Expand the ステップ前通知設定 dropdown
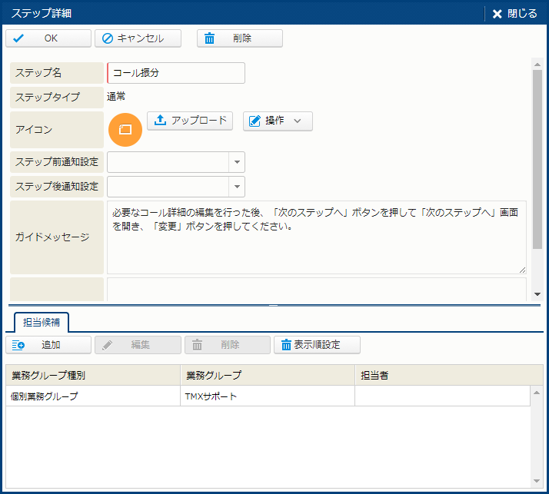The image size is (549, 494). pyautogui.click(x=237, y=162)
